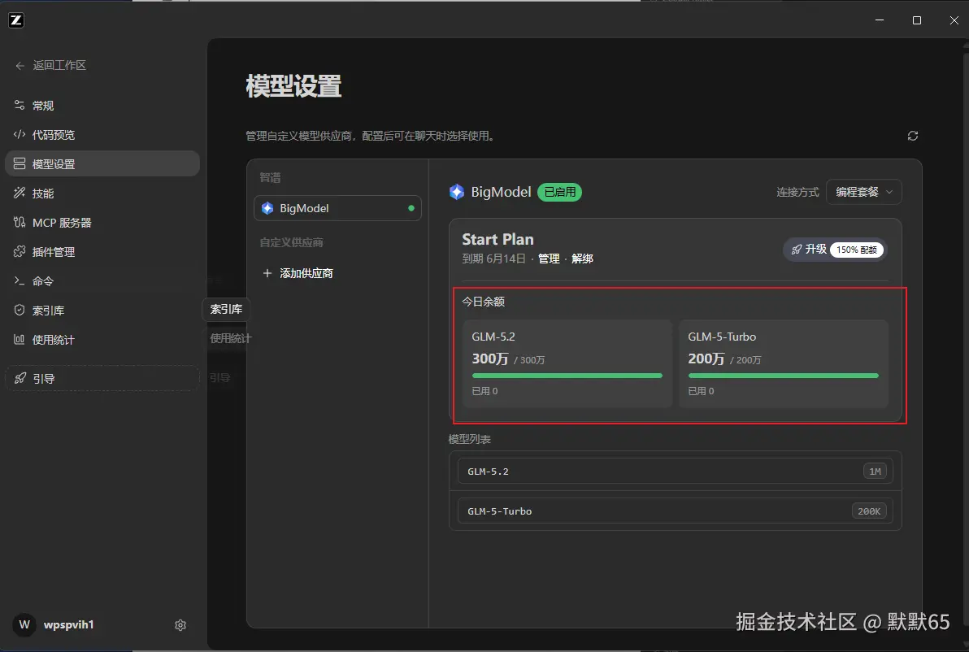Click the BigModel logo in header
The width and height of the screenshot is (969, 652).
457,192
